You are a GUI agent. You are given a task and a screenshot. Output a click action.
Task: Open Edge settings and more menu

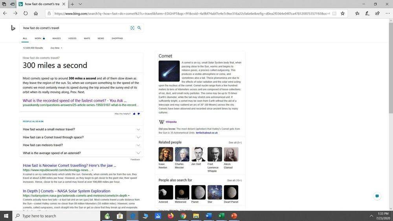tap(387, 13)
